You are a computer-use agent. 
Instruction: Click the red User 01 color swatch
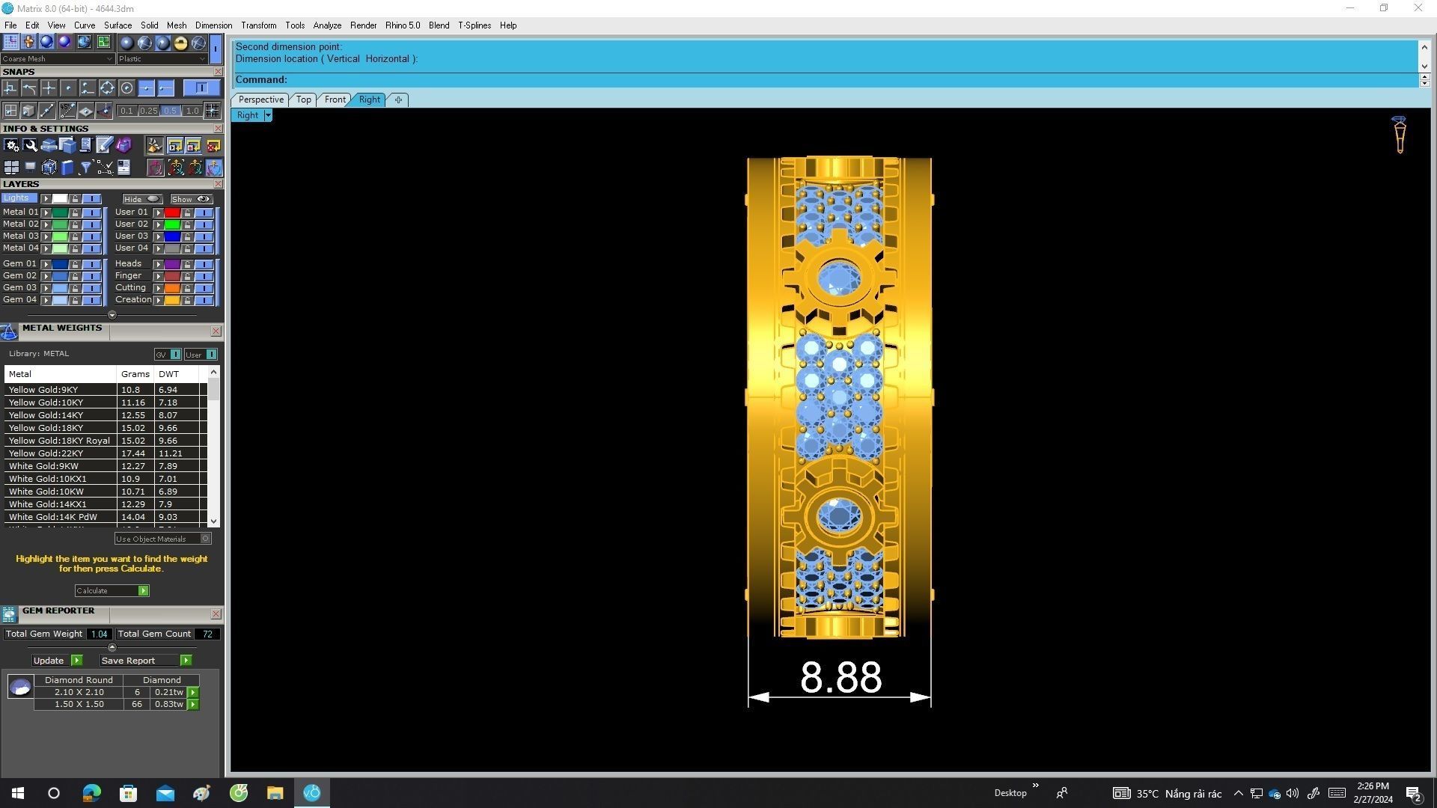pos(172,212)
